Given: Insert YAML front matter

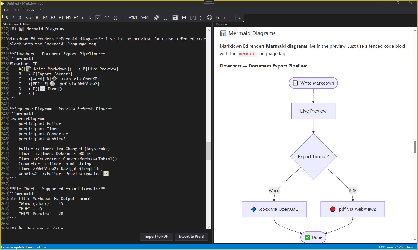Looking at the screenshot, I should coord(146,18).
